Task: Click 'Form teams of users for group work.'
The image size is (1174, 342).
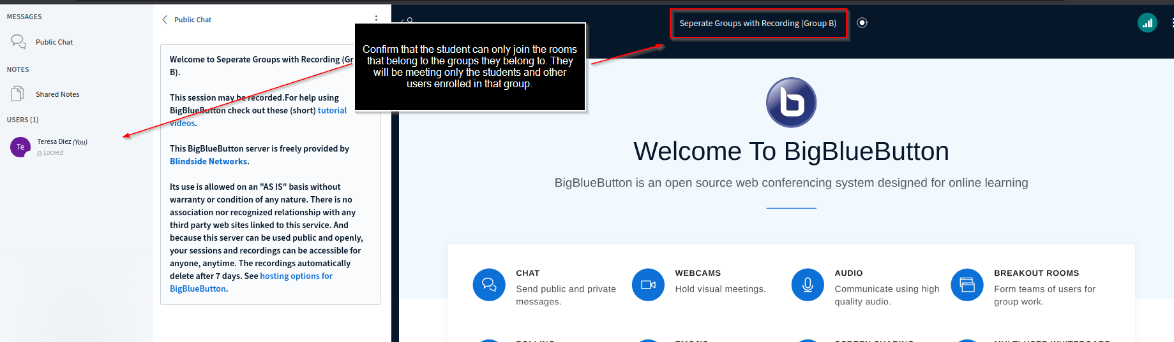Action: (1045, 296)
